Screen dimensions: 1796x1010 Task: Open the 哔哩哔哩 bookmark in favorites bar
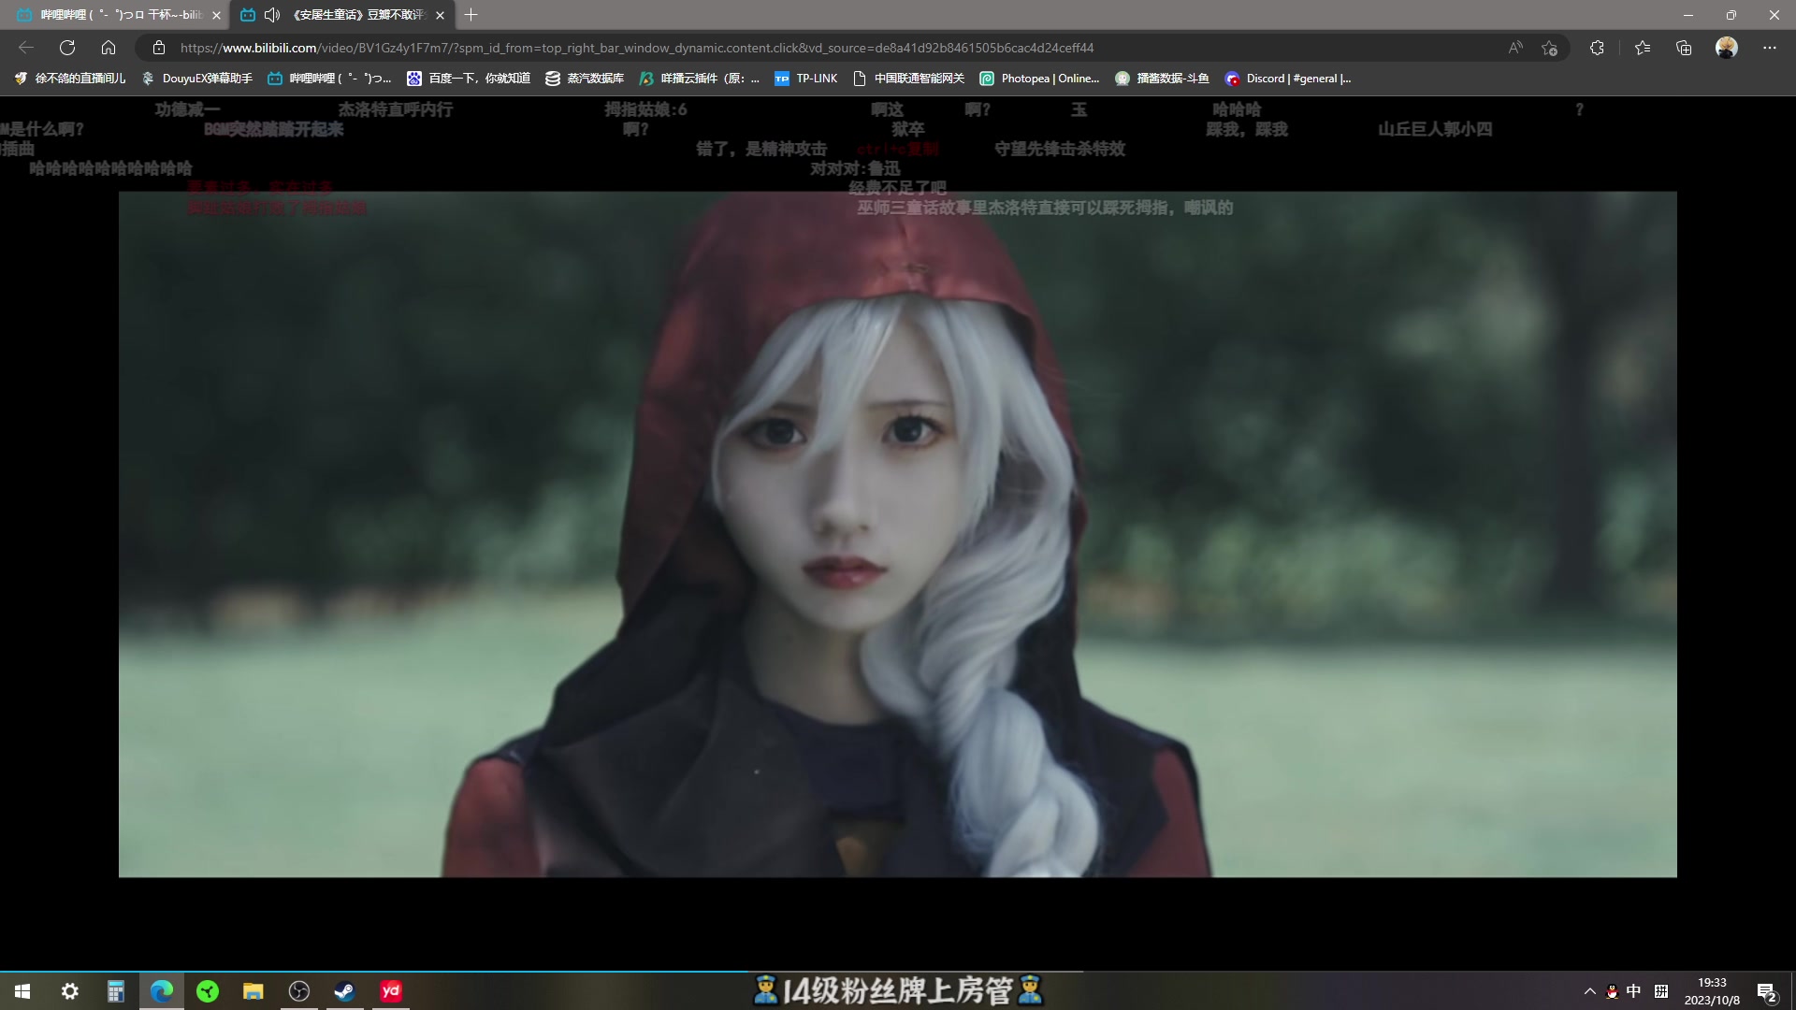point(329,79)
